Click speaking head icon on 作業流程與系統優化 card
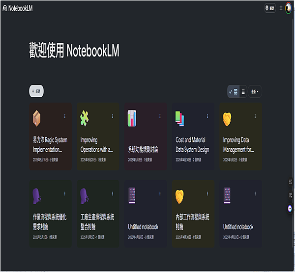 point(37,196)
